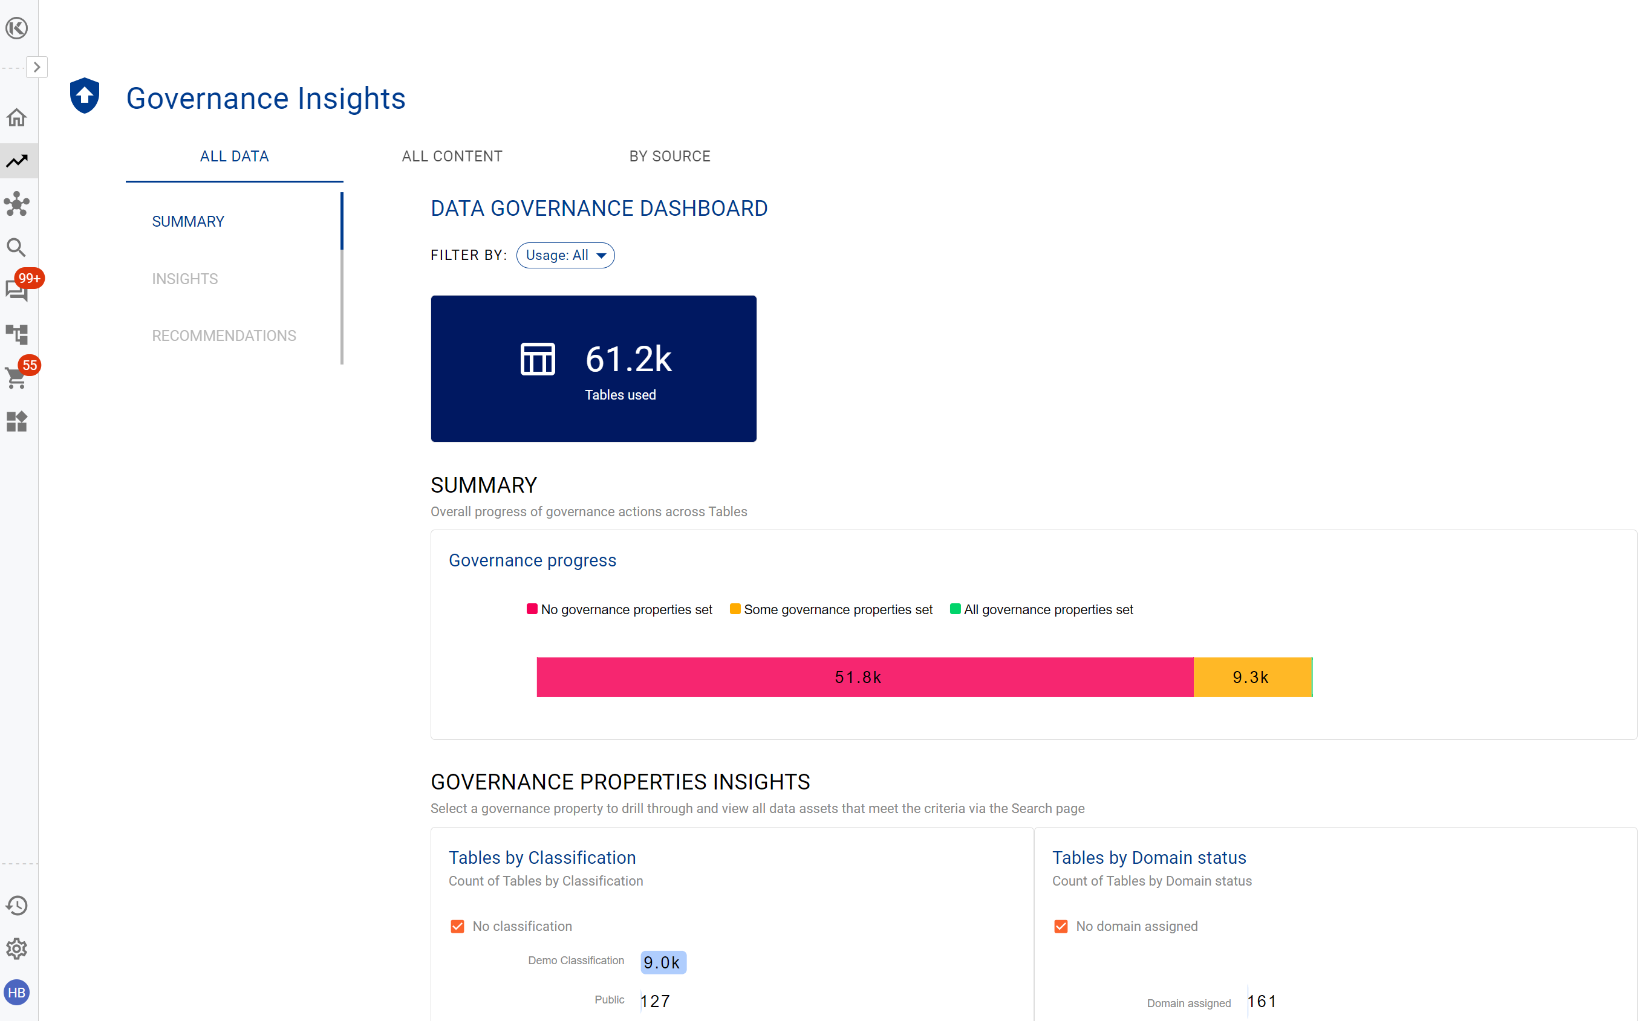The width and height of the screenshot is (1651, 1021).
Task: Click the HB user avatar
Action: coord(17,993)
